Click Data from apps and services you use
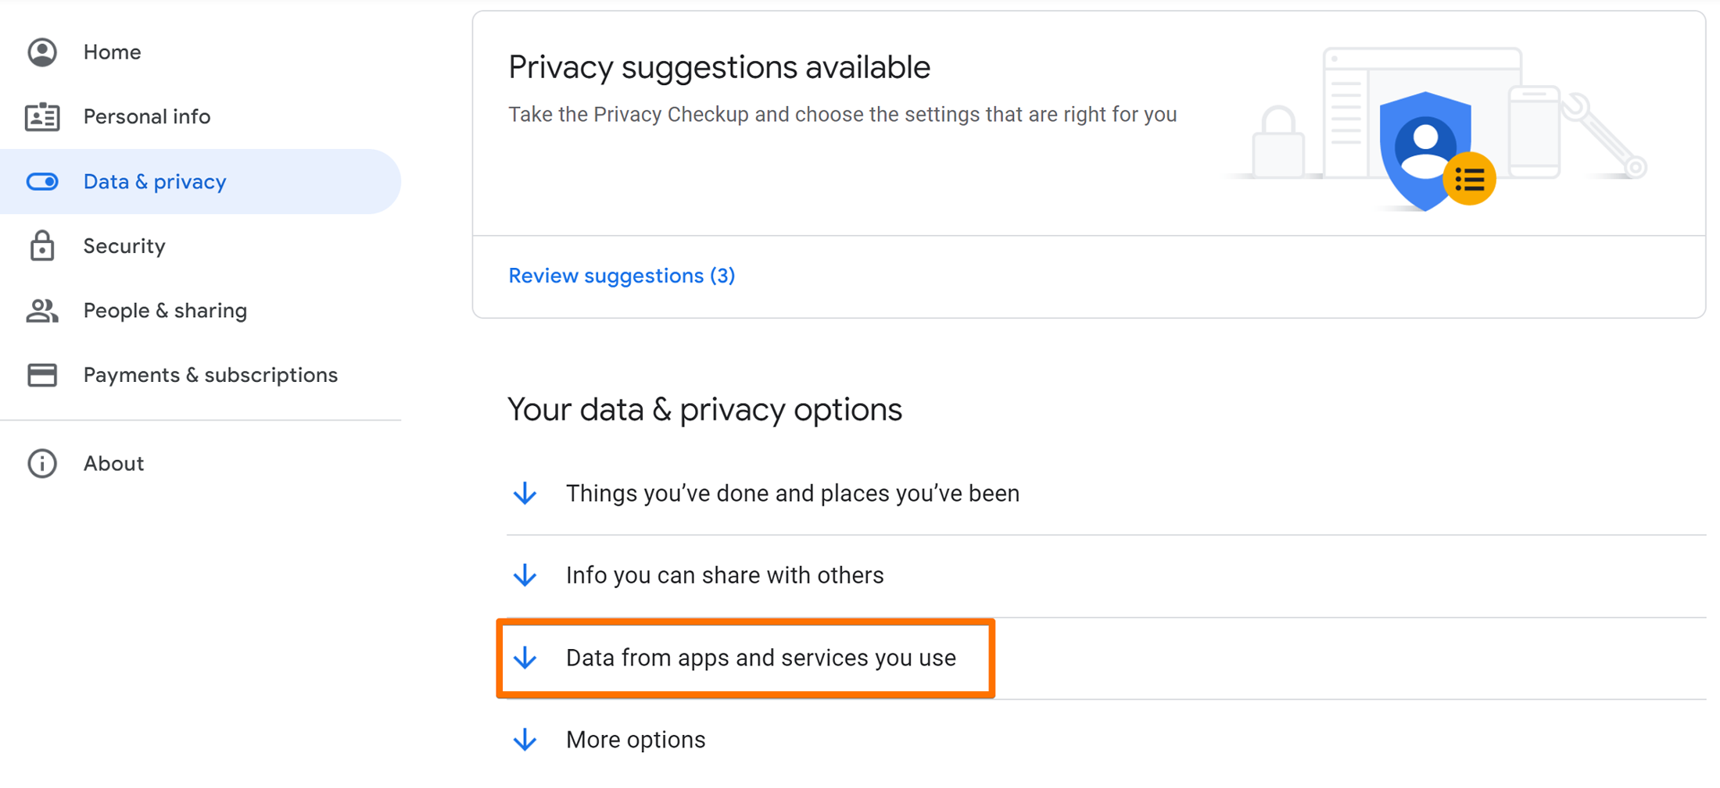 click(x=761, y=658)
